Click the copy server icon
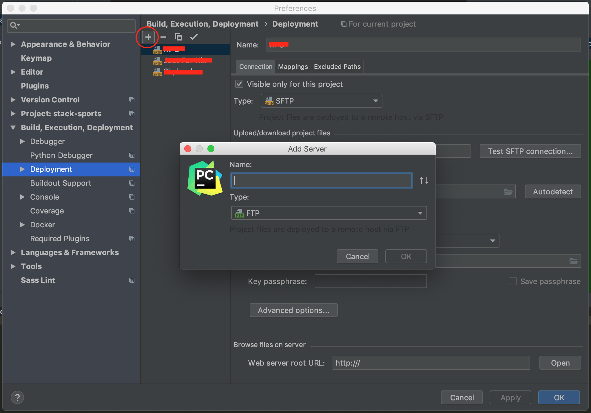Image resolution: width=591 pixels, height=413 pixels. click(178, 37)
